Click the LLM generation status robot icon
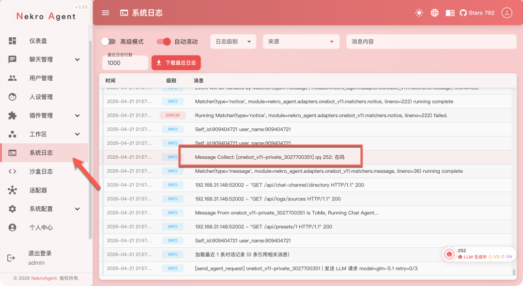 click(x=449, y=254)
